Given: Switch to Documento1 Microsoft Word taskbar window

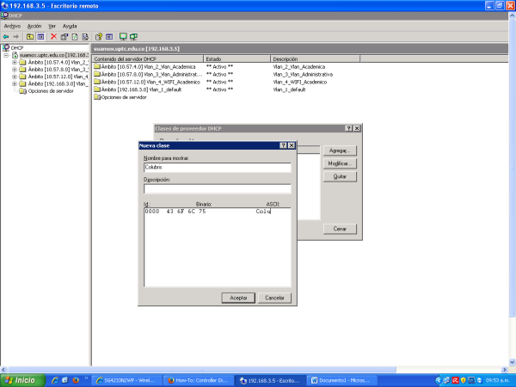Looking at the screenshot, I should pos(341,380).
